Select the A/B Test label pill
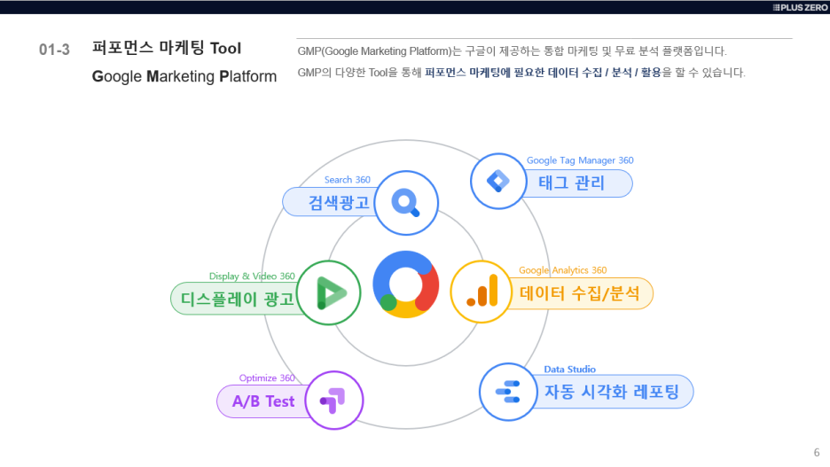 coord(263,401)
